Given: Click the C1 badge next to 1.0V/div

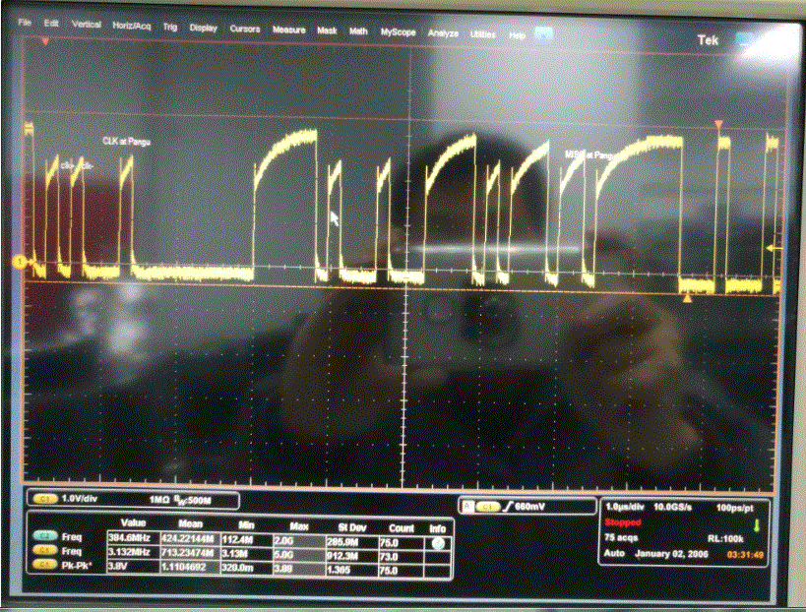Looking at the screenshot, I should tap(45, 499).
